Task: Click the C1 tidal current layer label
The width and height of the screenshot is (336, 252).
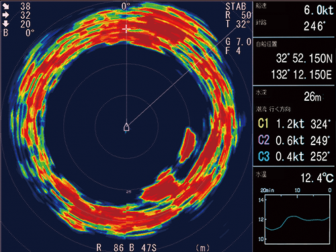Action: coord(263,124)
